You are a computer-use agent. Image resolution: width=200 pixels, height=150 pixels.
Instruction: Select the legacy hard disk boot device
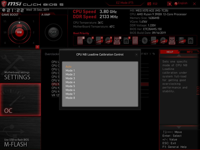(x=135, y=41)
